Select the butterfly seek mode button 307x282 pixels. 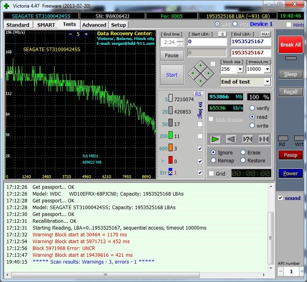[x=264, y=139]
